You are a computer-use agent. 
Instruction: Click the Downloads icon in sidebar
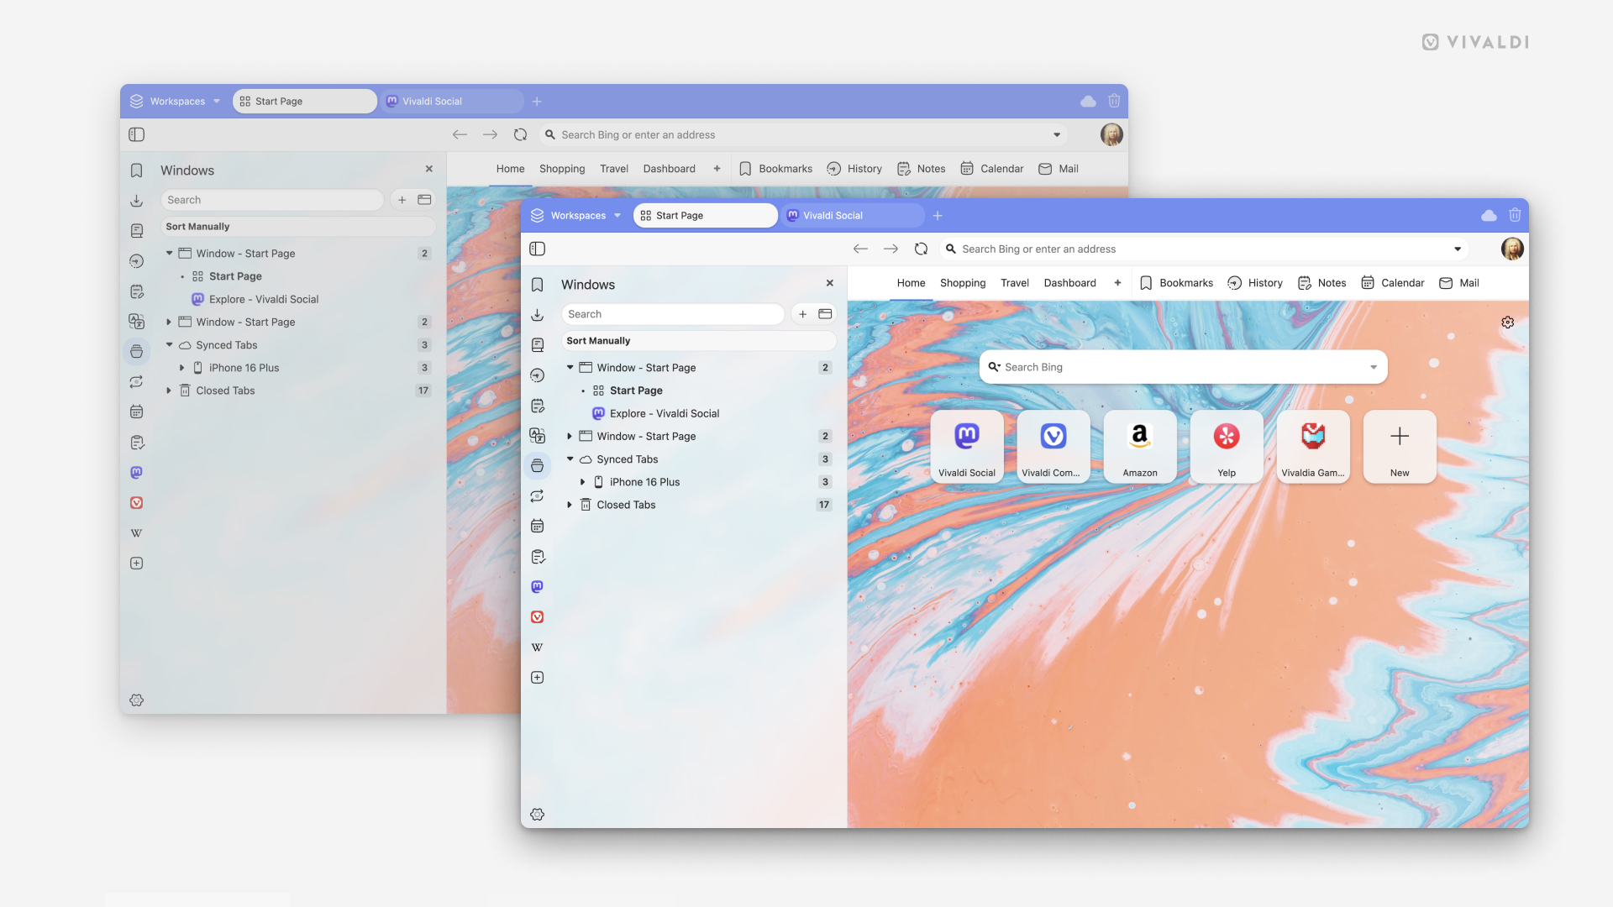tap(539, 315)
